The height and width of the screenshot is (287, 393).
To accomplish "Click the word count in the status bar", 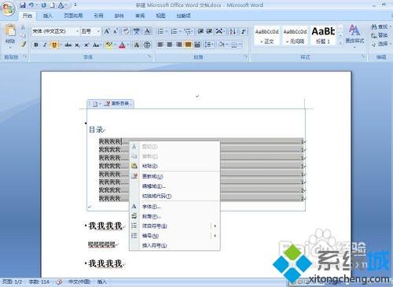I will click(39, 282).
